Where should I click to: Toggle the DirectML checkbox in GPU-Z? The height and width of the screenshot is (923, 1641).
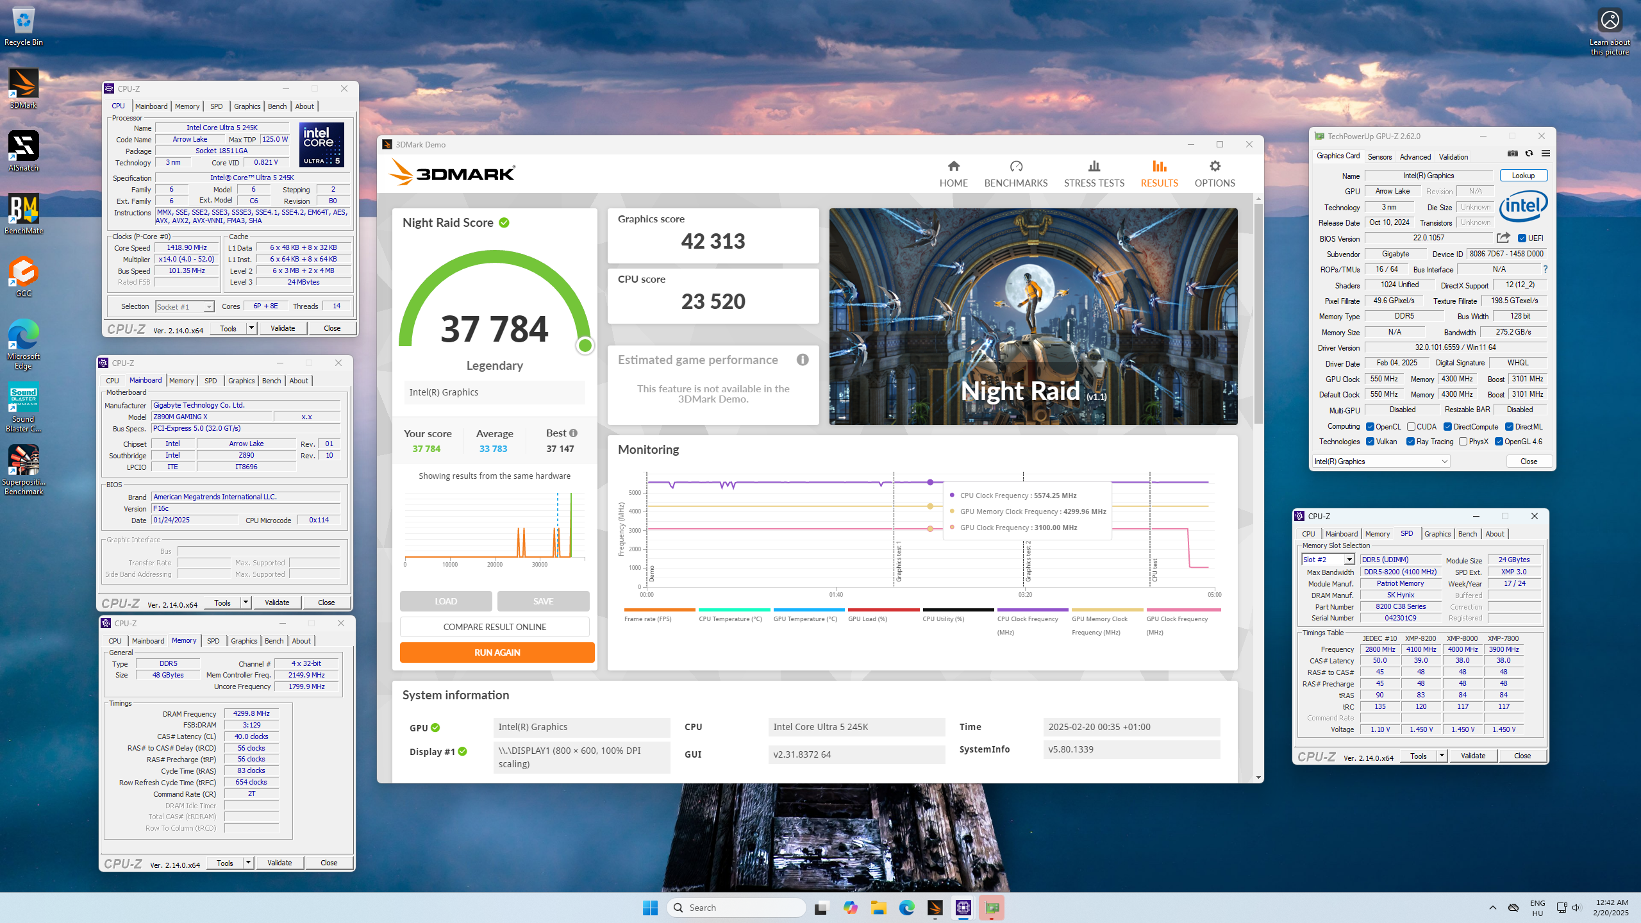[1509, 427]
